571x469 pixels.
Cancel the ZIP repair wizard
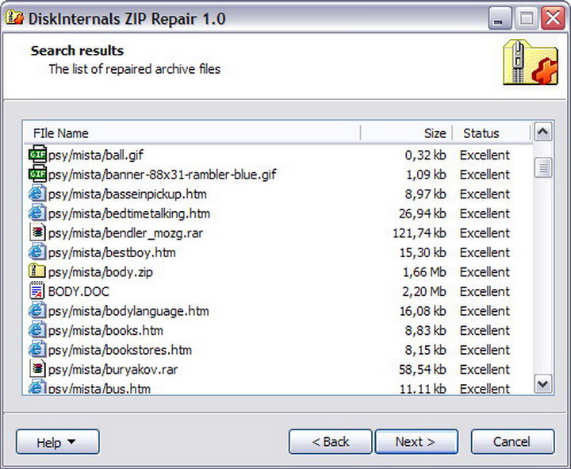[x=512, y=442]
